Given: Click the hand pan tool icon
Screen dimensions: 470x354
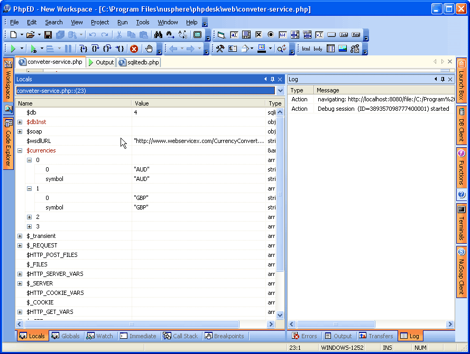Looking at the screenshot, I should tap(149, 49).
